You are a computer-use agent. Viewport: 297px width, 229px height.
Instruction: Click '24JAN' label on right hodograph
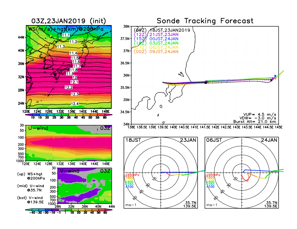(269, 140)
